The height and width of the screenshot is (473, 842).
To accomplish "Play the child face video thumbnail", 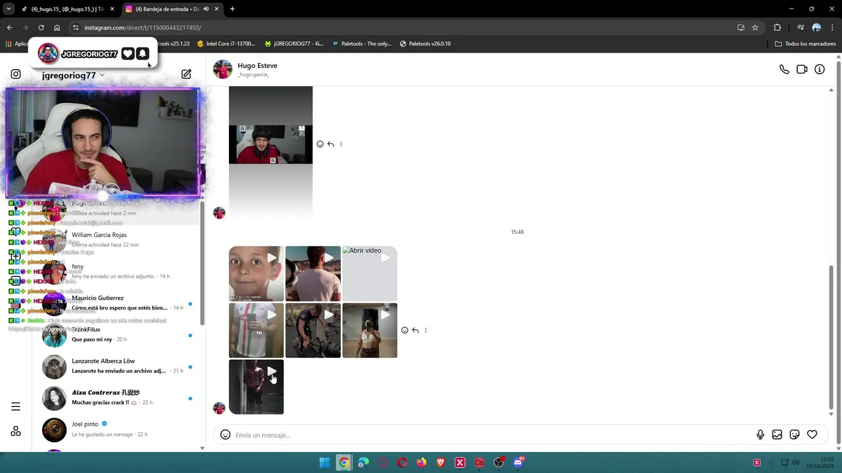I will coord(257,273).
